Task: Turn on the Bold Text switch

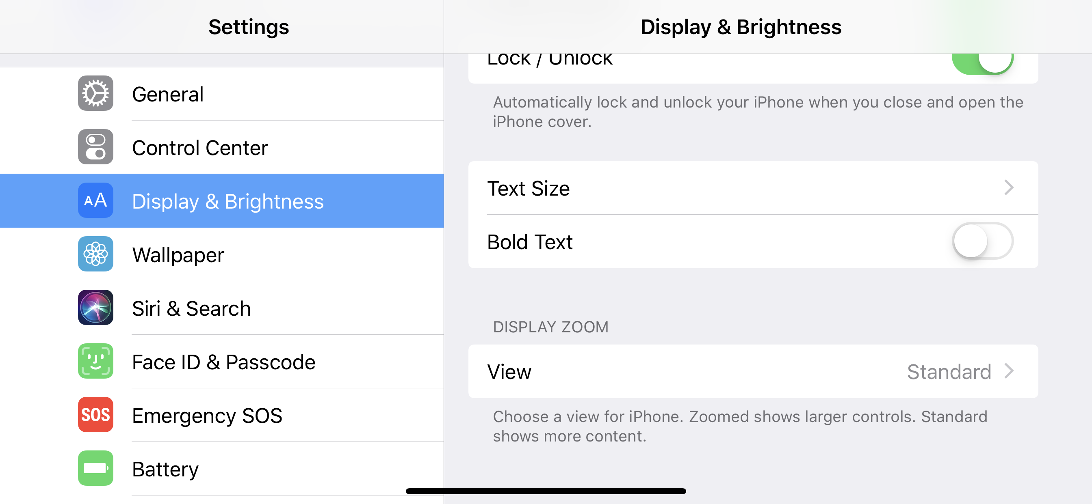Action: (982, 241)
